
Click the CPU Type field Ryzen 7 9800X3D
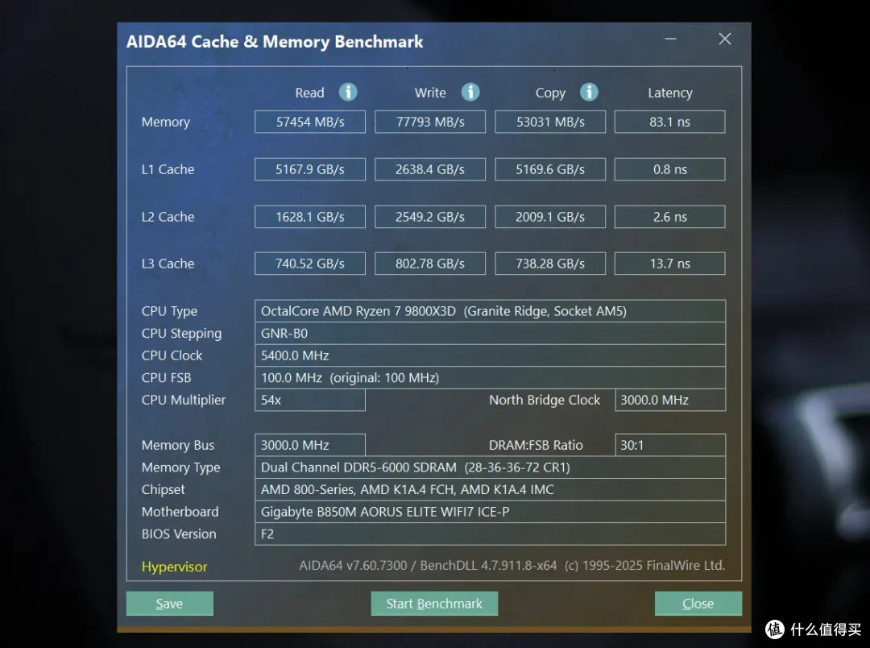pos(490,311)
